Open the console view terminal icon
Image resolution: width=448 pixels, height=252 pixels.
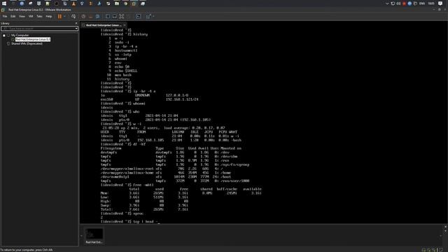[x=139, y=16]
